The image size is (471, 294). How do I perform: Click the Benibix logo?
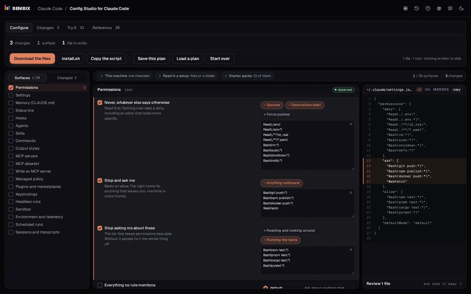(x=17, y=8)
